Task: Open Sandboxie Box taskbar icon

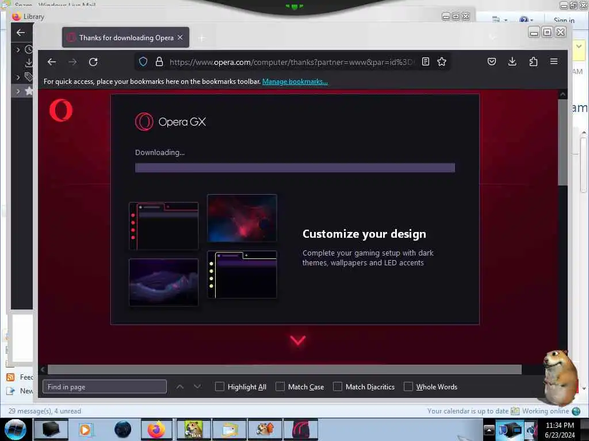Action: coord(193,430)
